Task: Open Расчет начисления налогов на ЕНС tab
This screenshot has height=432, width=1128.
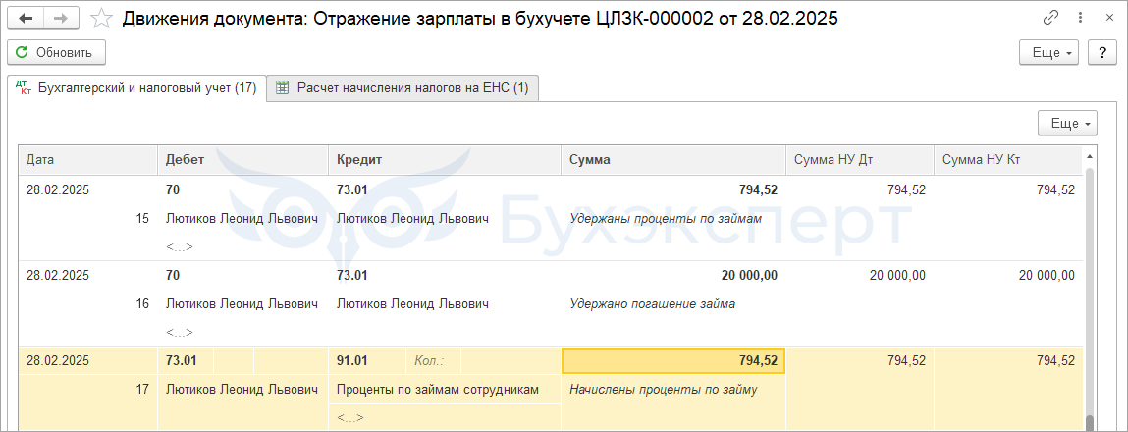Action: tap(403, 88)
